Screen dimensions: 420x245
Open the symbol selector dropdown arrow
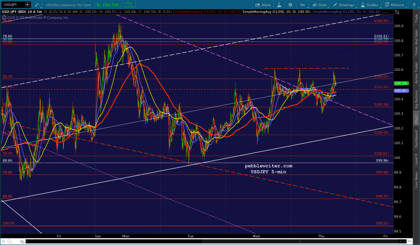[x=27, y=5]
